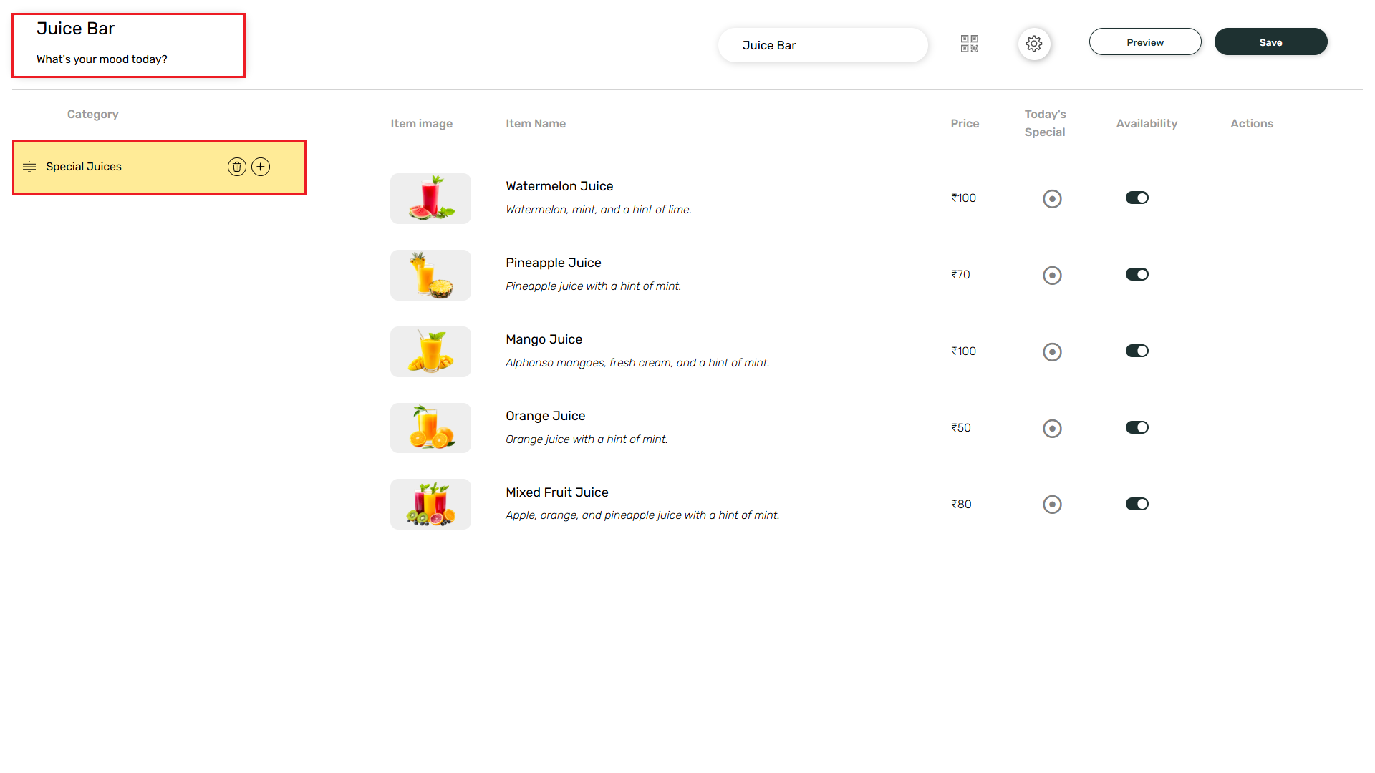Click the Save button
The height and width of the screenshot is (773, 1375).
(1270, 42)
